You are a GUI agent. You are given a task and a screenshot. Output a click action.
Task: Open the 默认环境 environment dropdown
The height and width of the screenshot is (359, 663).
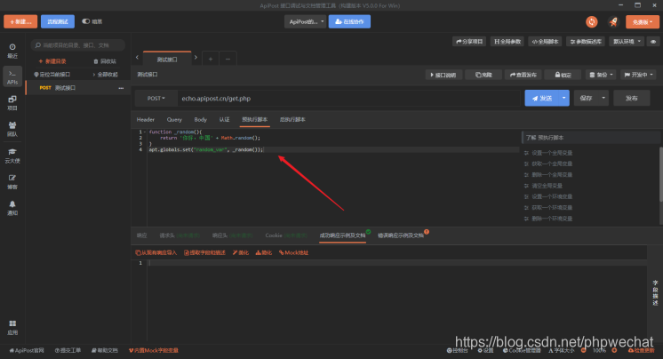click(627, 42)
